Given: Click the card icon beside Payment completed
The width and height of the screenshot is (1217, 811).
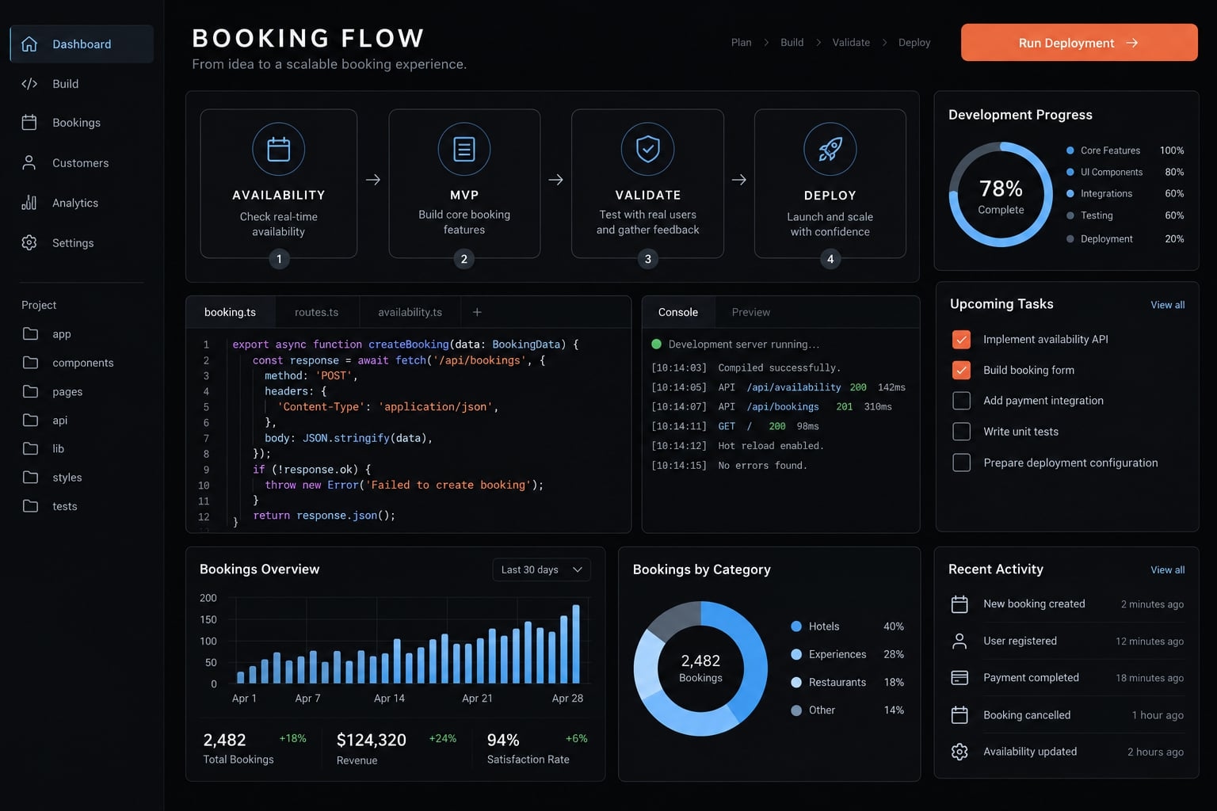Looking at the screenshot, I should click(x=959, y=678).
